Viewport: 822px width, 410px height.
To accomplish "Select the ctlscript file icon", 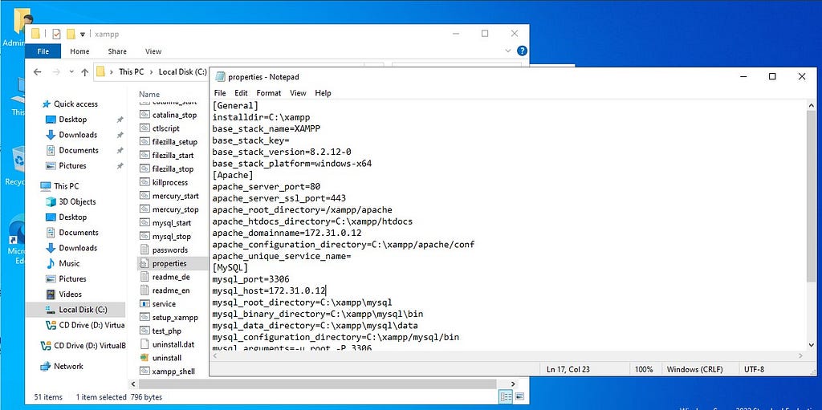I will [x=144, y=128].
